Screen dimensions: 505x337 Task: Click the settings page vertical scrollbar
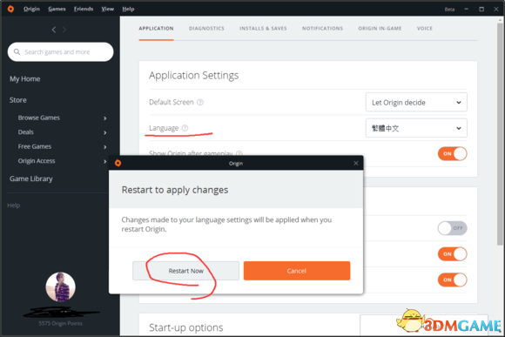click(500, 134)
